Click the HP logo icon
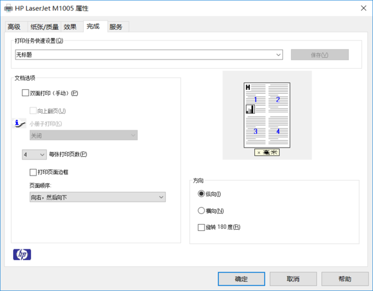The width and height of the screenshot is (373, 291). [x=22, y=254]
